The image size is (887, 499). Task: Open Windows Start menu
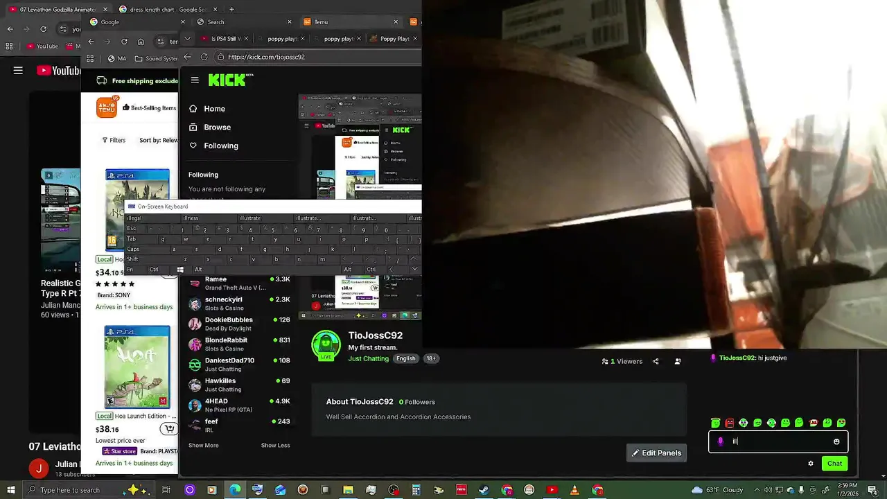11,490
